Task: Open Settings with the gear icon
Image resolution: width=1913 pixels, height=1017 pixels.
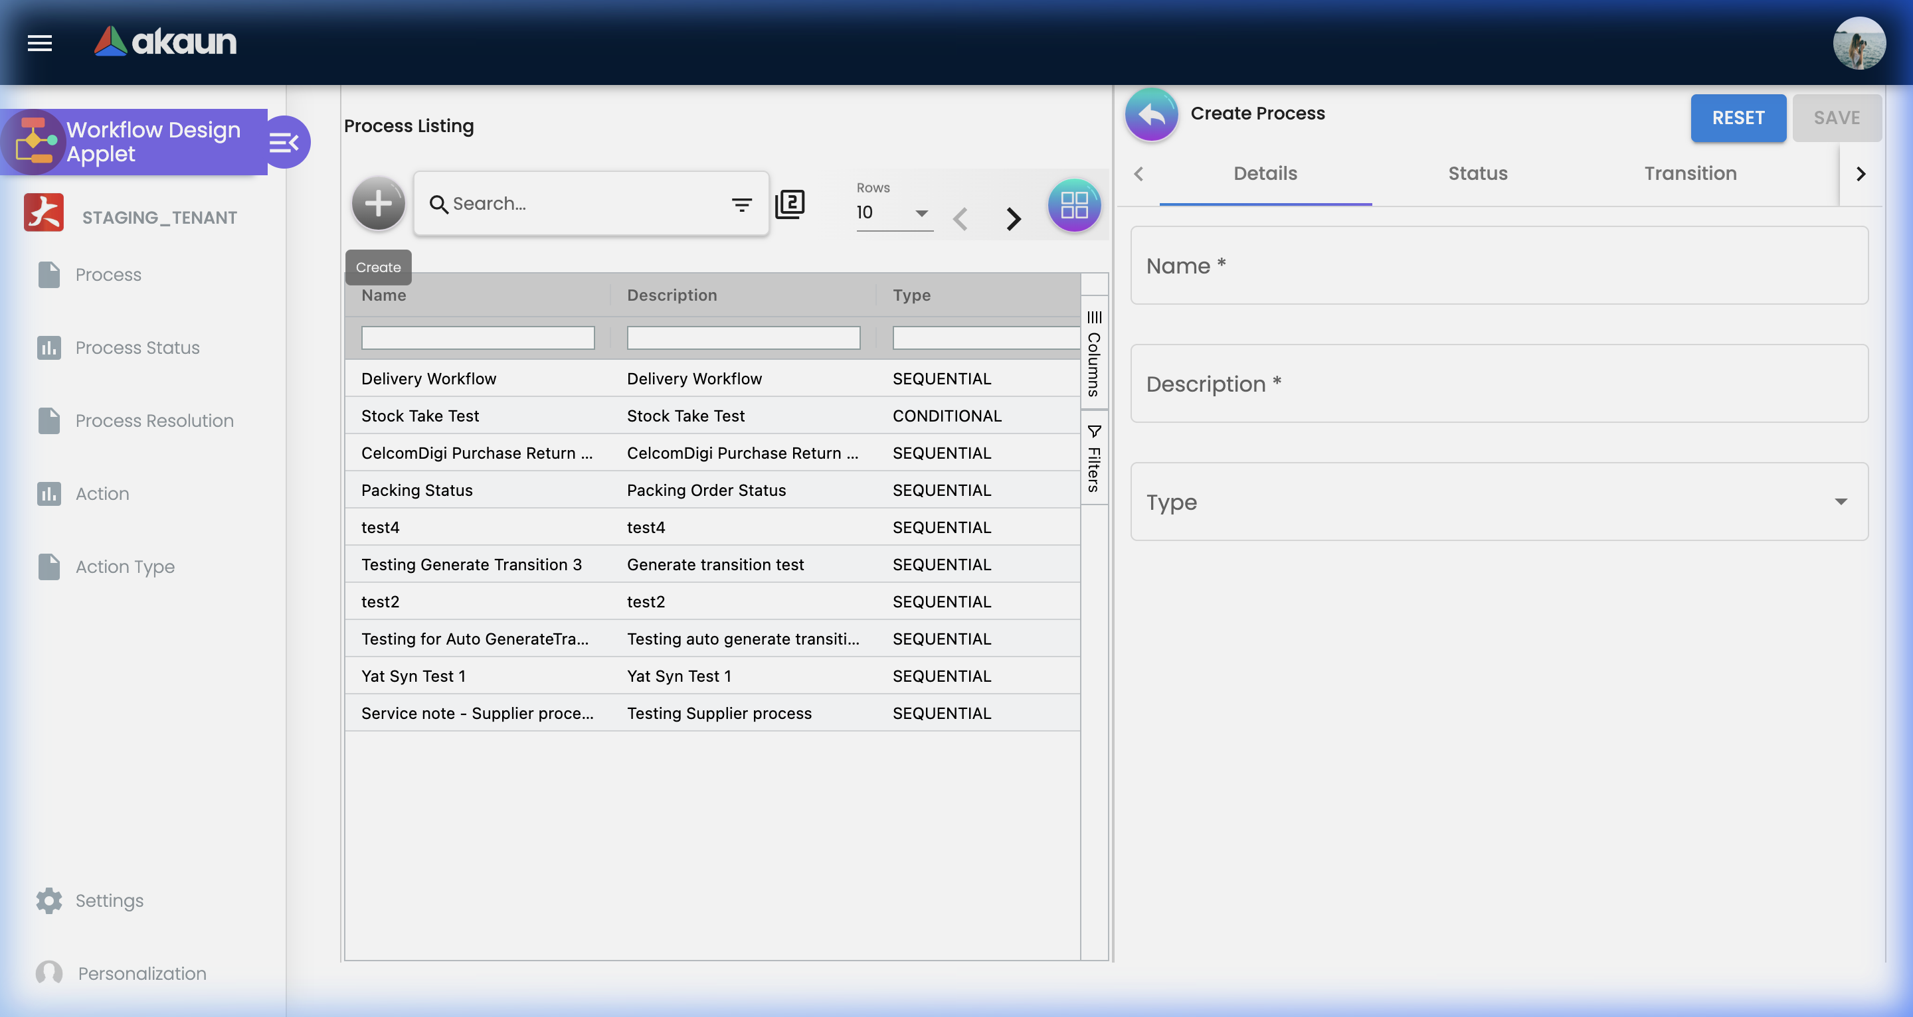Action: [x=49, y=900]
